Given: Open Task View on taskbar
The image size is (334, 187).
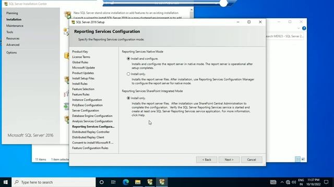Looking at the screenshot, I should coord(113,182).
